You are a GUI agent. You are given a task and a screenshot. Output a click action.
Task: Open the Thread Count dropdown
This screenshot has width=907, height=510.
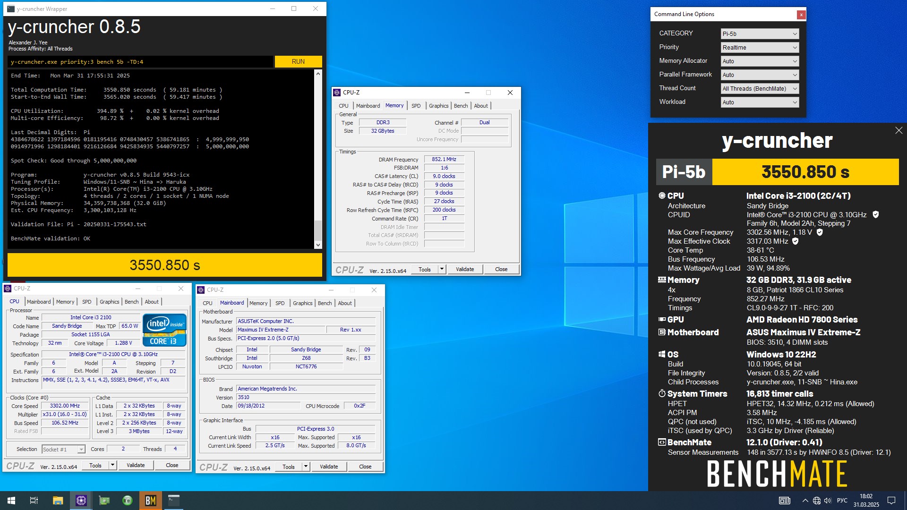760,89
